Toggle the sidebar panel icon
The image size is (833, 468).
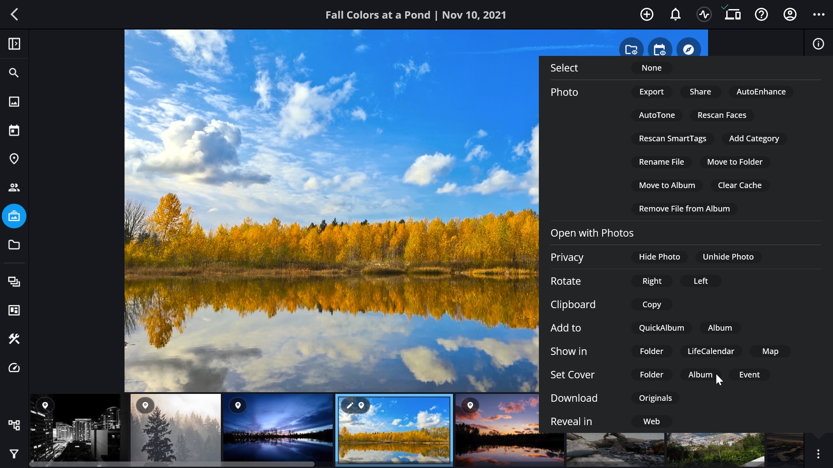[14, 44]
